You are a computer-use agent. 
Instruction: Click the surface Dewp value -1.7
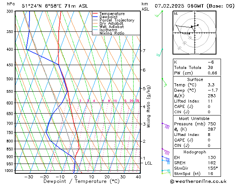pos(213,90)
